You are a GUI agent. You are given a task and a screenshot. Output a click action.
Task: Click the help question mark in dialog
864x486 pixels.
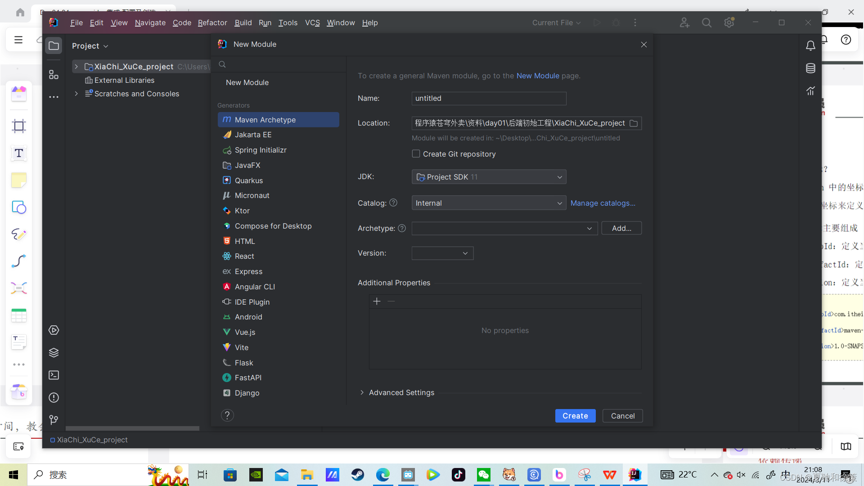[227, 415]
